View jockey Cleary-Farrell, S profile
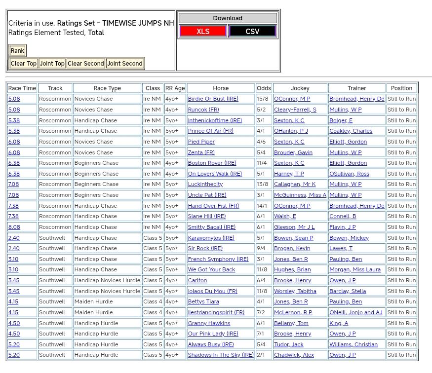Screen dimensions: 432x373 coord(295,110)
